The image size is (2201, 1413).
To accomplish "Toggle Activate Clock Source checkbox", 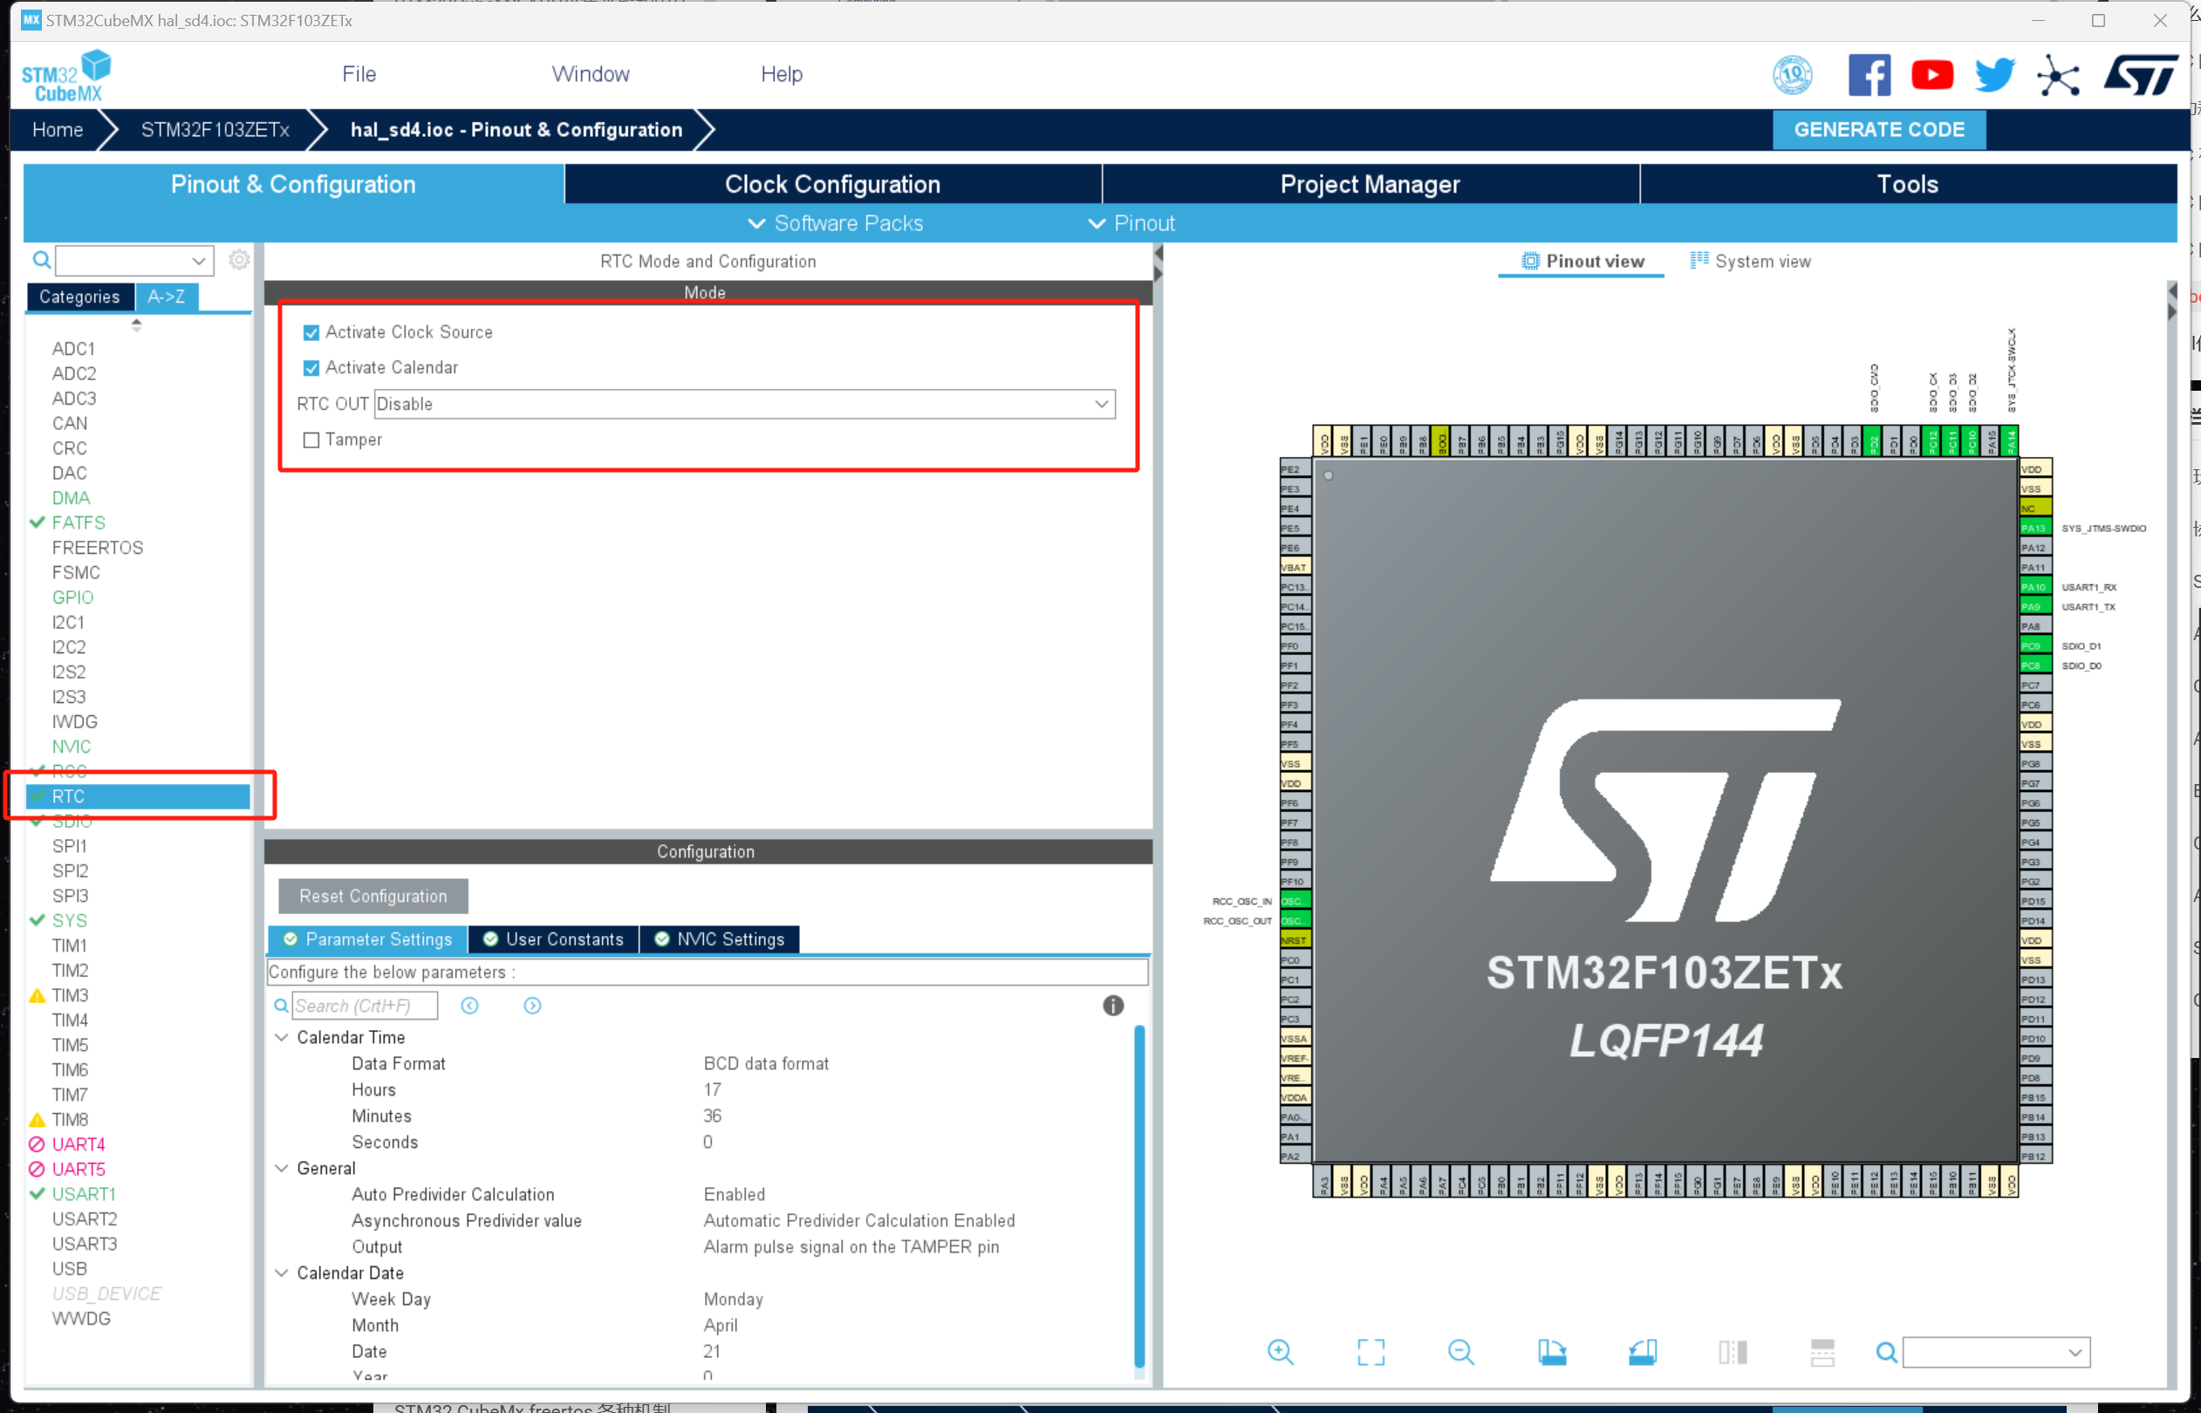I will [311, 332].
